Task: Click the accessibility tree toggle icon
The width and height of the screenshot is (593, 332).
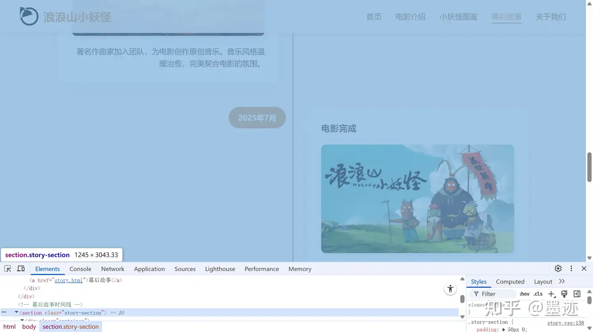Action: click(451, 289)
